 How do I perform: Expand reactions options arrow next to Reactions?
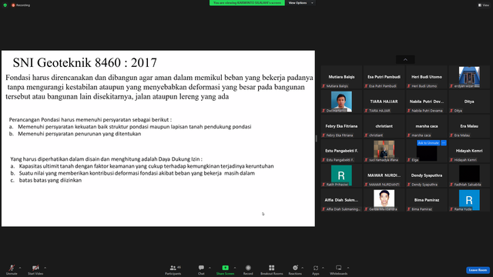click(303, 268)
